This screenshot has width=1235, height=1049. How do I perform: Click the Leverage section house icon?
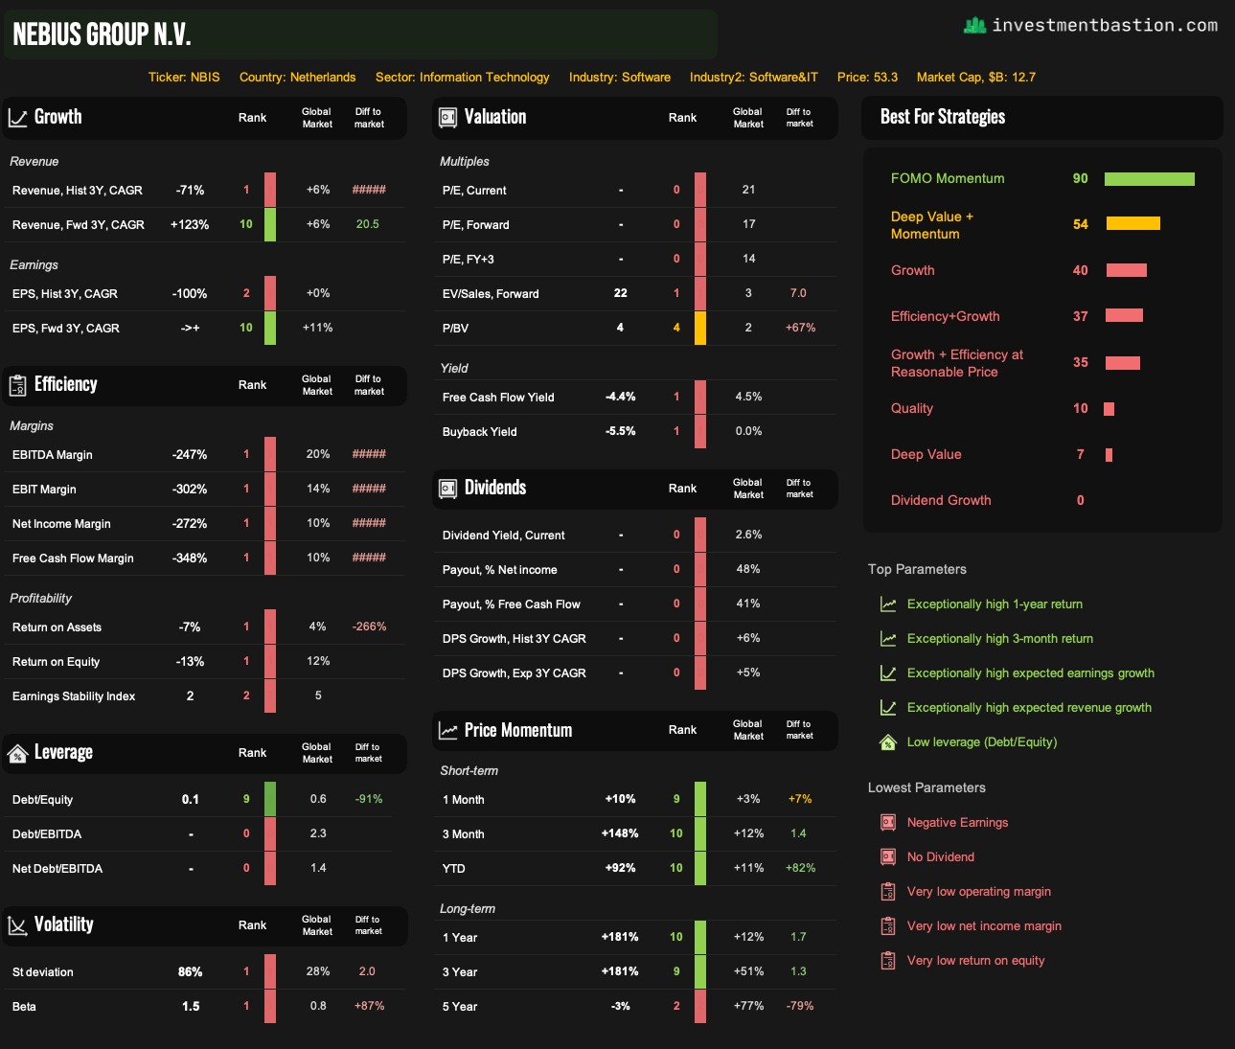coord(17,753)
